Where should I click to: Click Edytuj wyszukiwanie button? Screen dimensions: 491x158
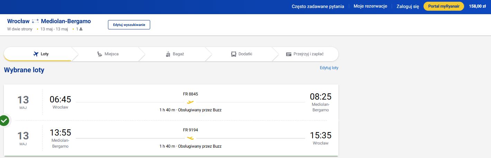pos(129,25)
